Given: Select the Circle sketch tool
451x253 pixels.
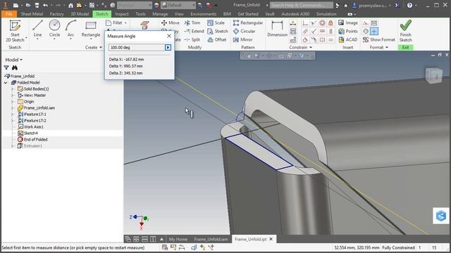Looking at the screenshot, I should (54, 29).
